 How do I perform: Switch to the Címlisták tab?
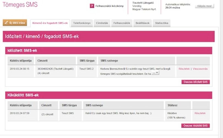coord(102,23)
